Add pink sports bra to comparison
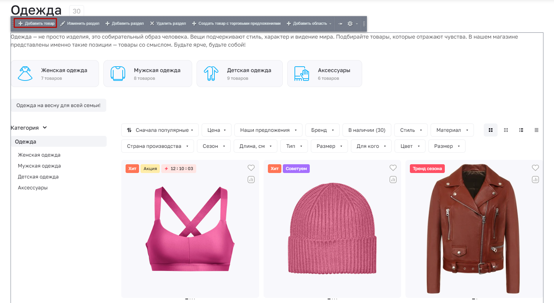Screen dimensions: 554x303 (251, 180)
